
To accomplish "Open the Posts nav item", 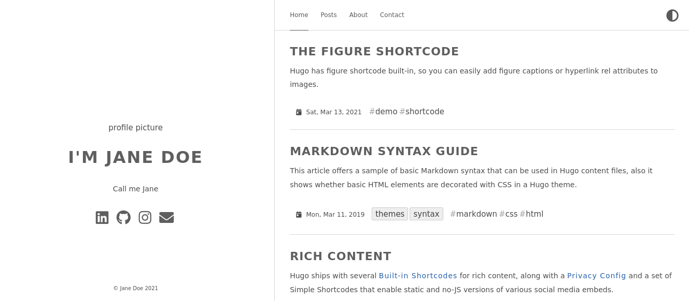I will pyautogui.click(x=329, y=15).
